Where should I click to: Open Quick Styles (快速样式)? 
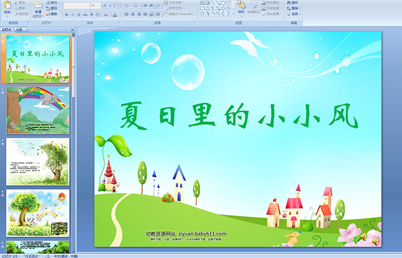point(254,9)
